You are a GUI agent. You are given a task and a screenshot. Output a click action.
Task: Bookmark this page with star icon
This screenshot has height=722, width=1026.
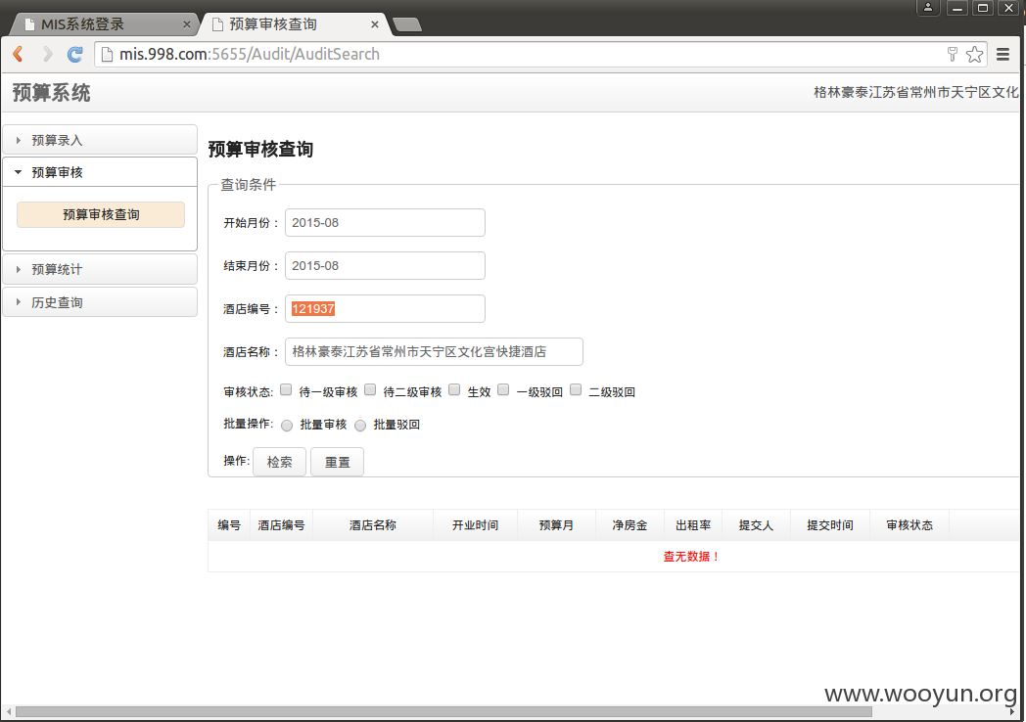click(x=974, y=54)
